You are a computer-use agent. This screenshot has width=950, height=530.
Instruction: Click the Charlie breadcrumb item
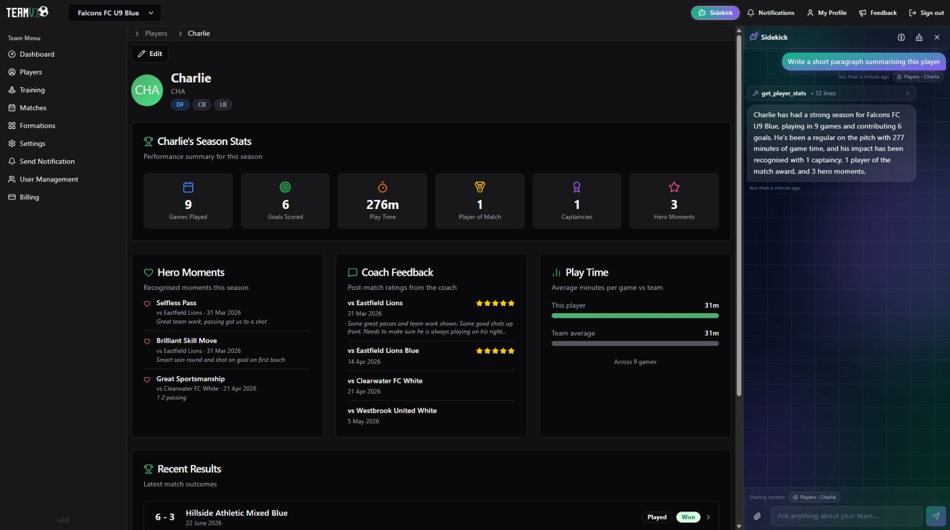pyautogui.click(x=199, y=33)
